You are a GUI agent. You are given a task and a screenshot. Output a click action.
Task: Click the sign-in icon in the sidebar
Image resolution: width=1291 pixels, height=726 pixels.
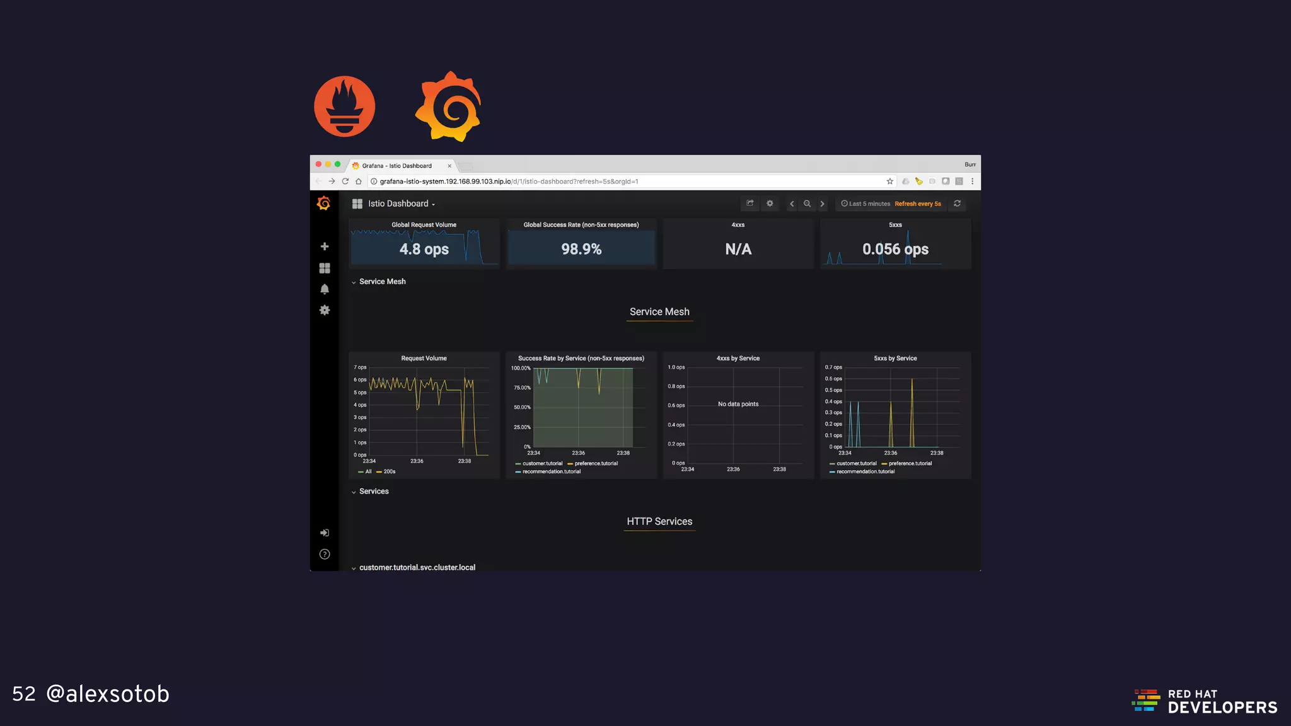pyautogui.click(x=324, y=533)
